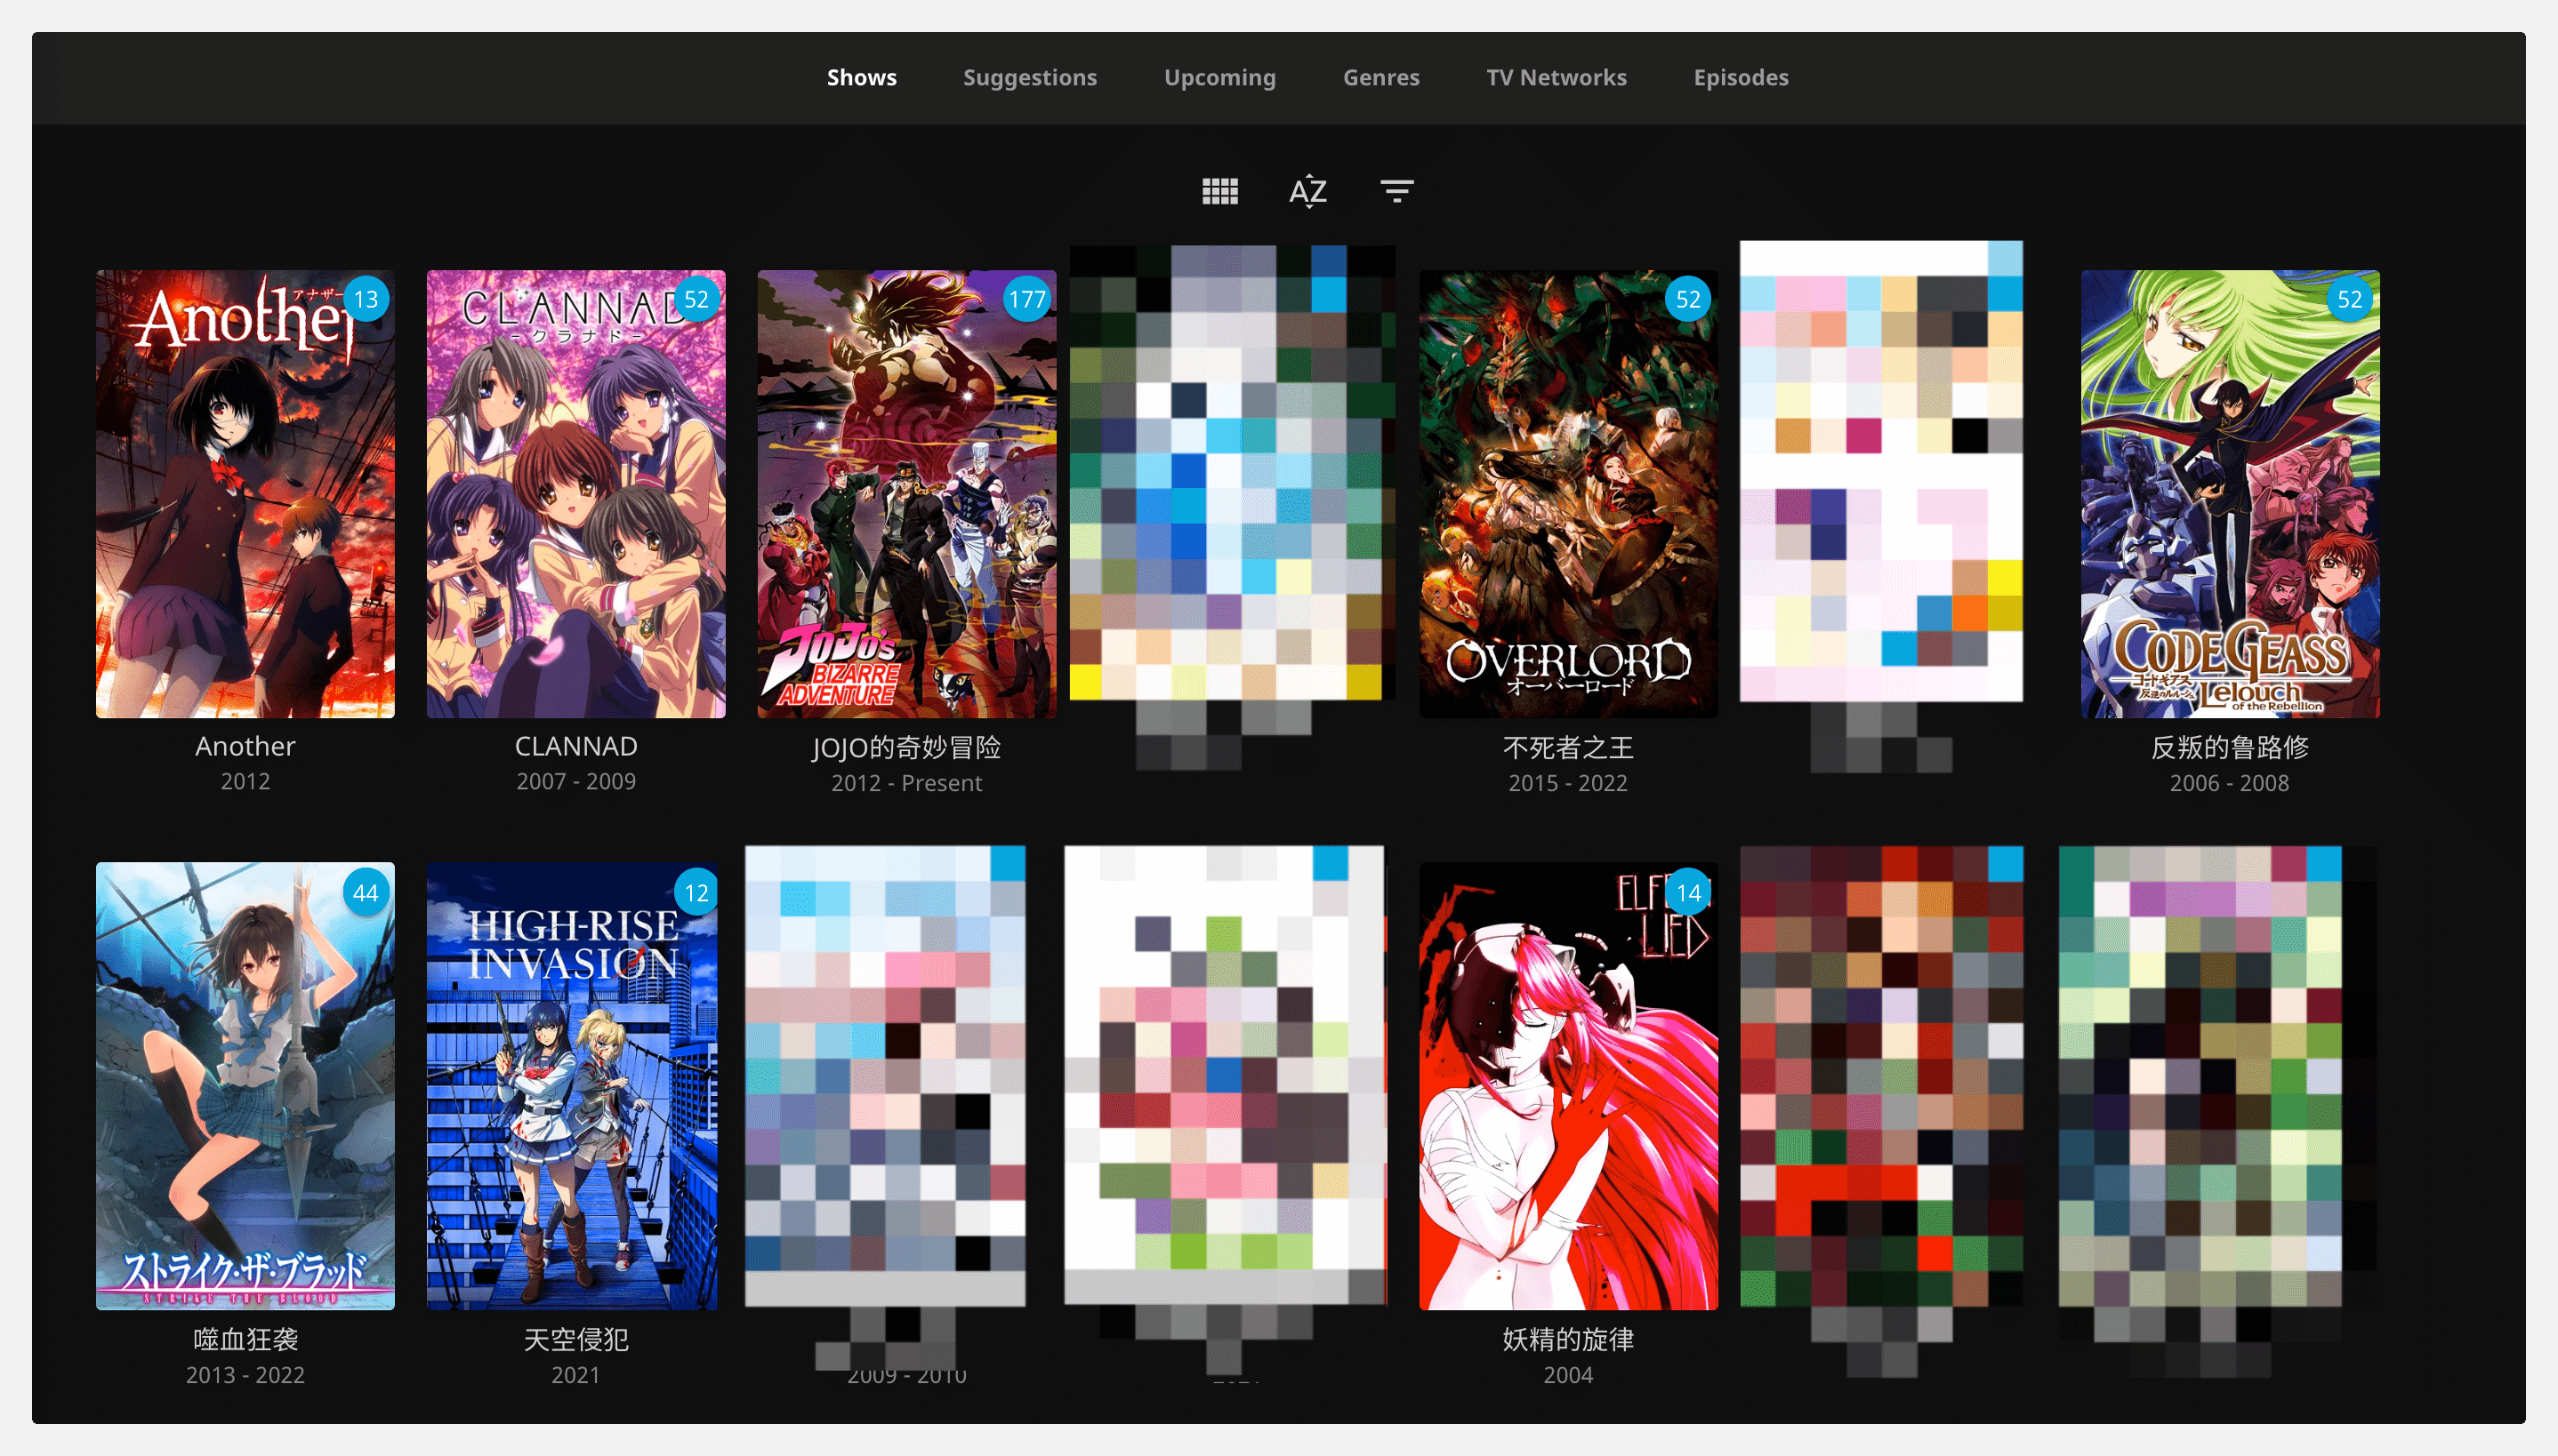Open the Another poster
Image resolution: width=2558 pixels, height=1456 pixels.
tap(245, 494)
